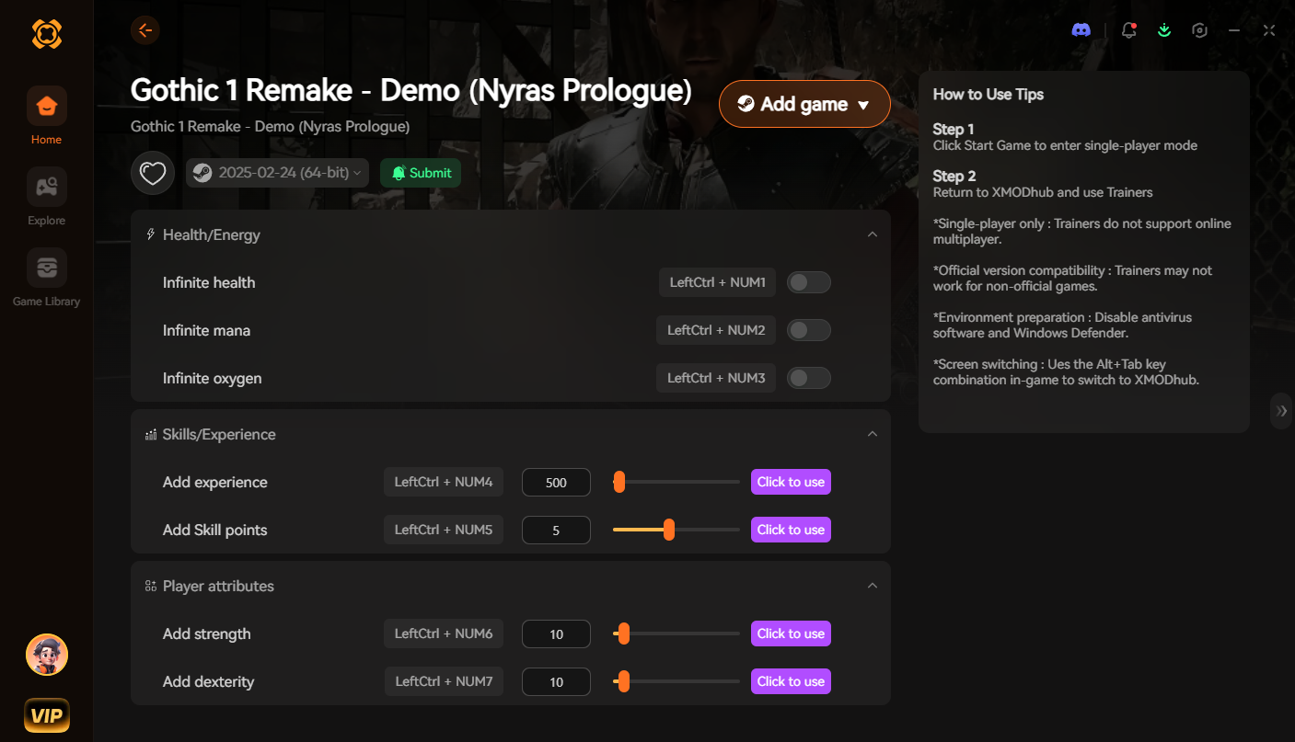Click the Player attributes grid icon
Viewport: 1295px width, 742px height.
point(150,586)
